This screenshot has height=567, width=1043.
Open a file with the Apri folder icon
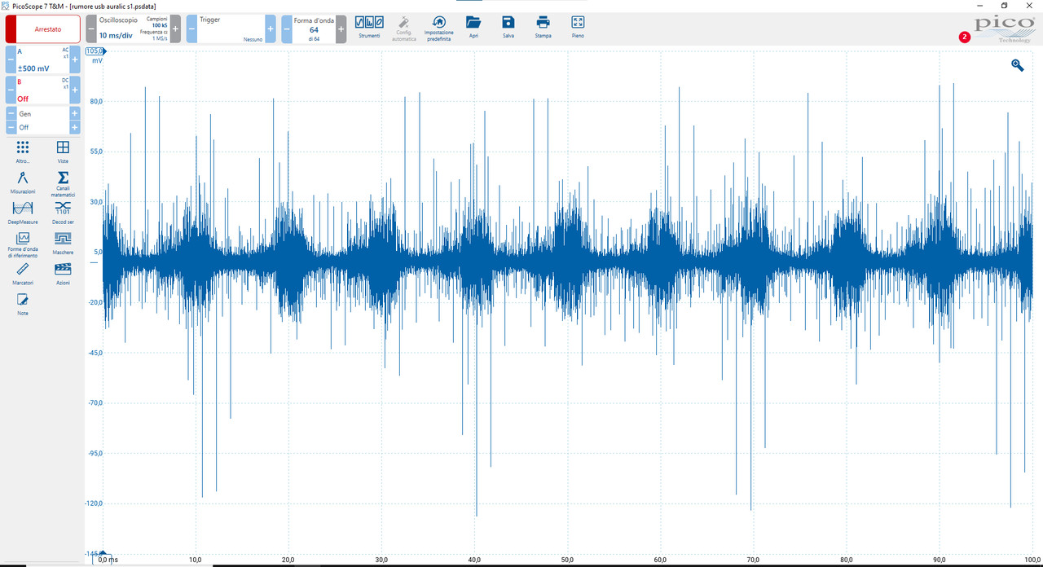473,26
